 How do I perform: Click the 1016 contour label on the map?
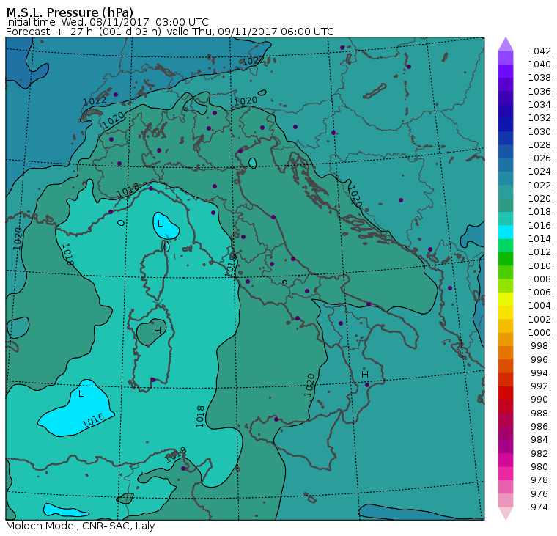point(93,421)
